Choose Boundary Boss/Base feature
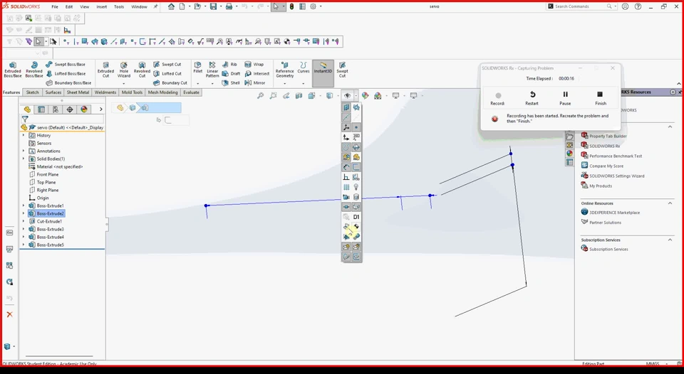Image resolution: width=684 pixels, height=374 pixels. (68, 82)
